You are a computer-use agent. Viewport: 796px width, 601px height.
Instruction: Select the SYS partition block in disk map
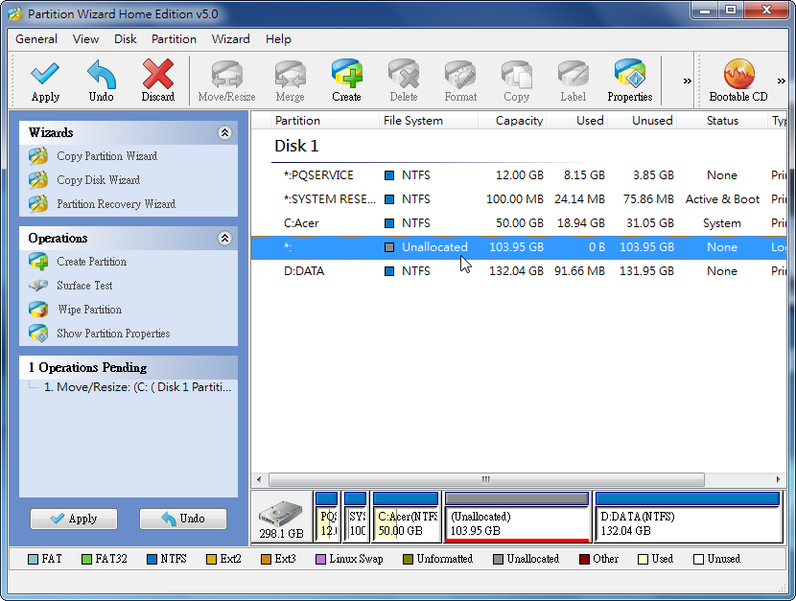pos(356,517)
